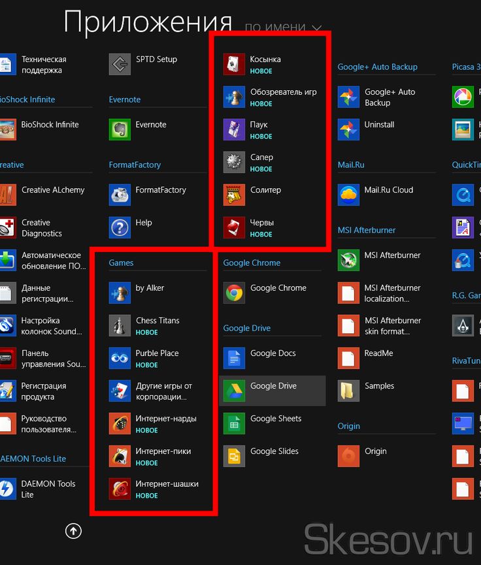Launch the Червы hearts game icon
The width and height of the screenshot is (481, 565).
click(x=234, y=227)
